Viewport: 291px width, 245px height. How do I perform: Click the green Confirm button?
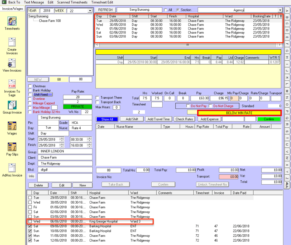pyautogui.click(x=269, y=119)
